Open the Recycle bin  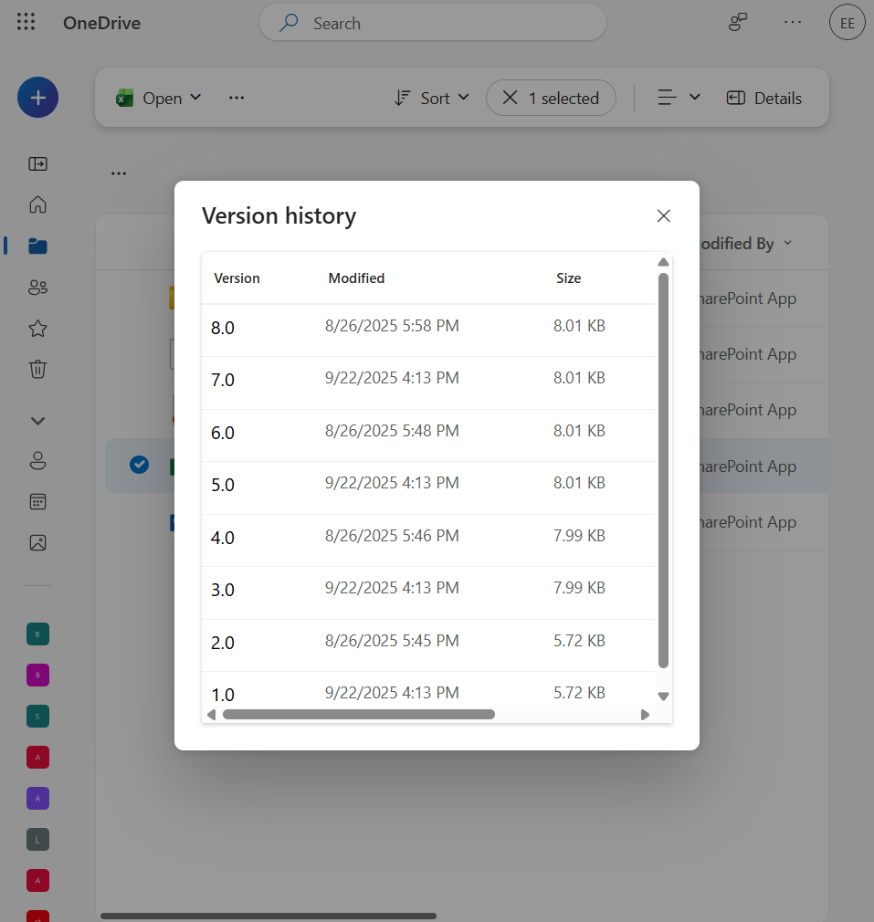(x=37, y=369)
